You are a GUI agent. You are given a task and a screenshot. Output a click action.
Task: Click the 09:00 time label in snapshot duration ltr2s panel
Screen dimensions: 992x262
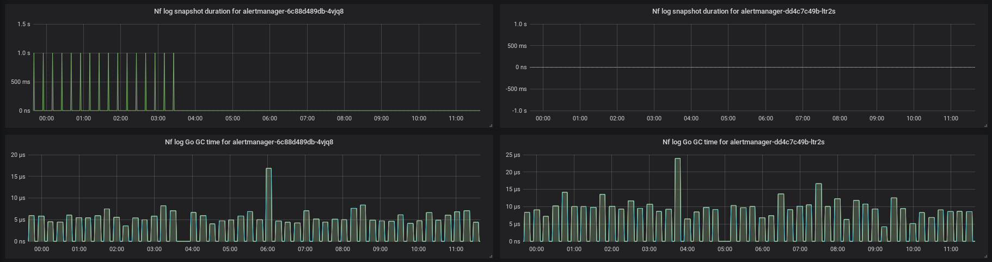point(877,119)
